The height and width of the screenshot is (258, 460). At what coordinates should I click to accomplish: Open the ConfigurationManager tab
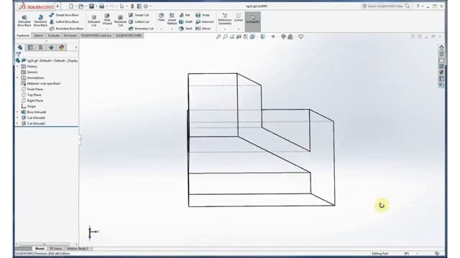pyautogui.click(x=41, y=47)
